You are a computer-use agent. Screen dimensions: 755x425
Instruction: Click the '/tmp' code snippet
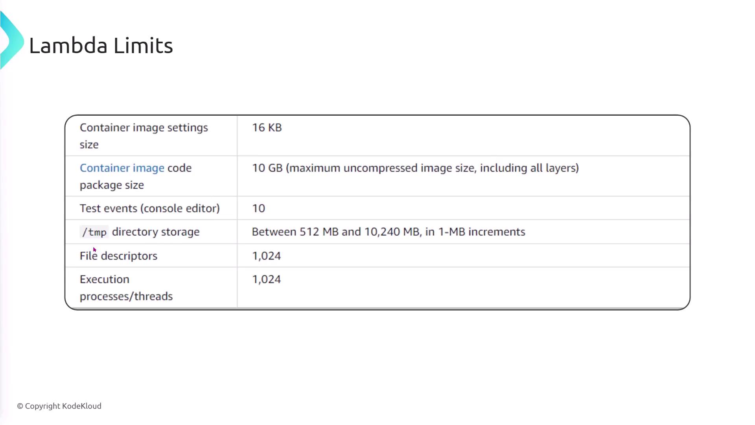point(94,232)
